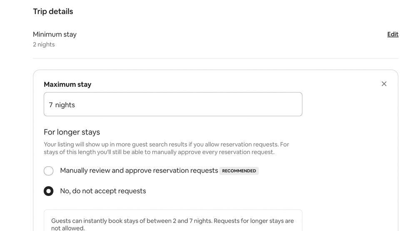Select Manually review and approve radio button
The image size is (416, 231).
pos(49,171)
